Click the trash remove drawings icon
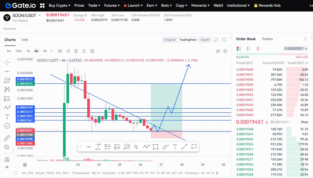Viewport: 313px width, 178px height. (76, 51)
